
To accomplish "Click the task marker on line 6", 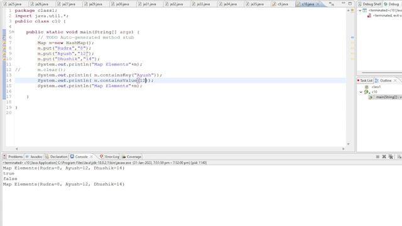I will point(4,38).
